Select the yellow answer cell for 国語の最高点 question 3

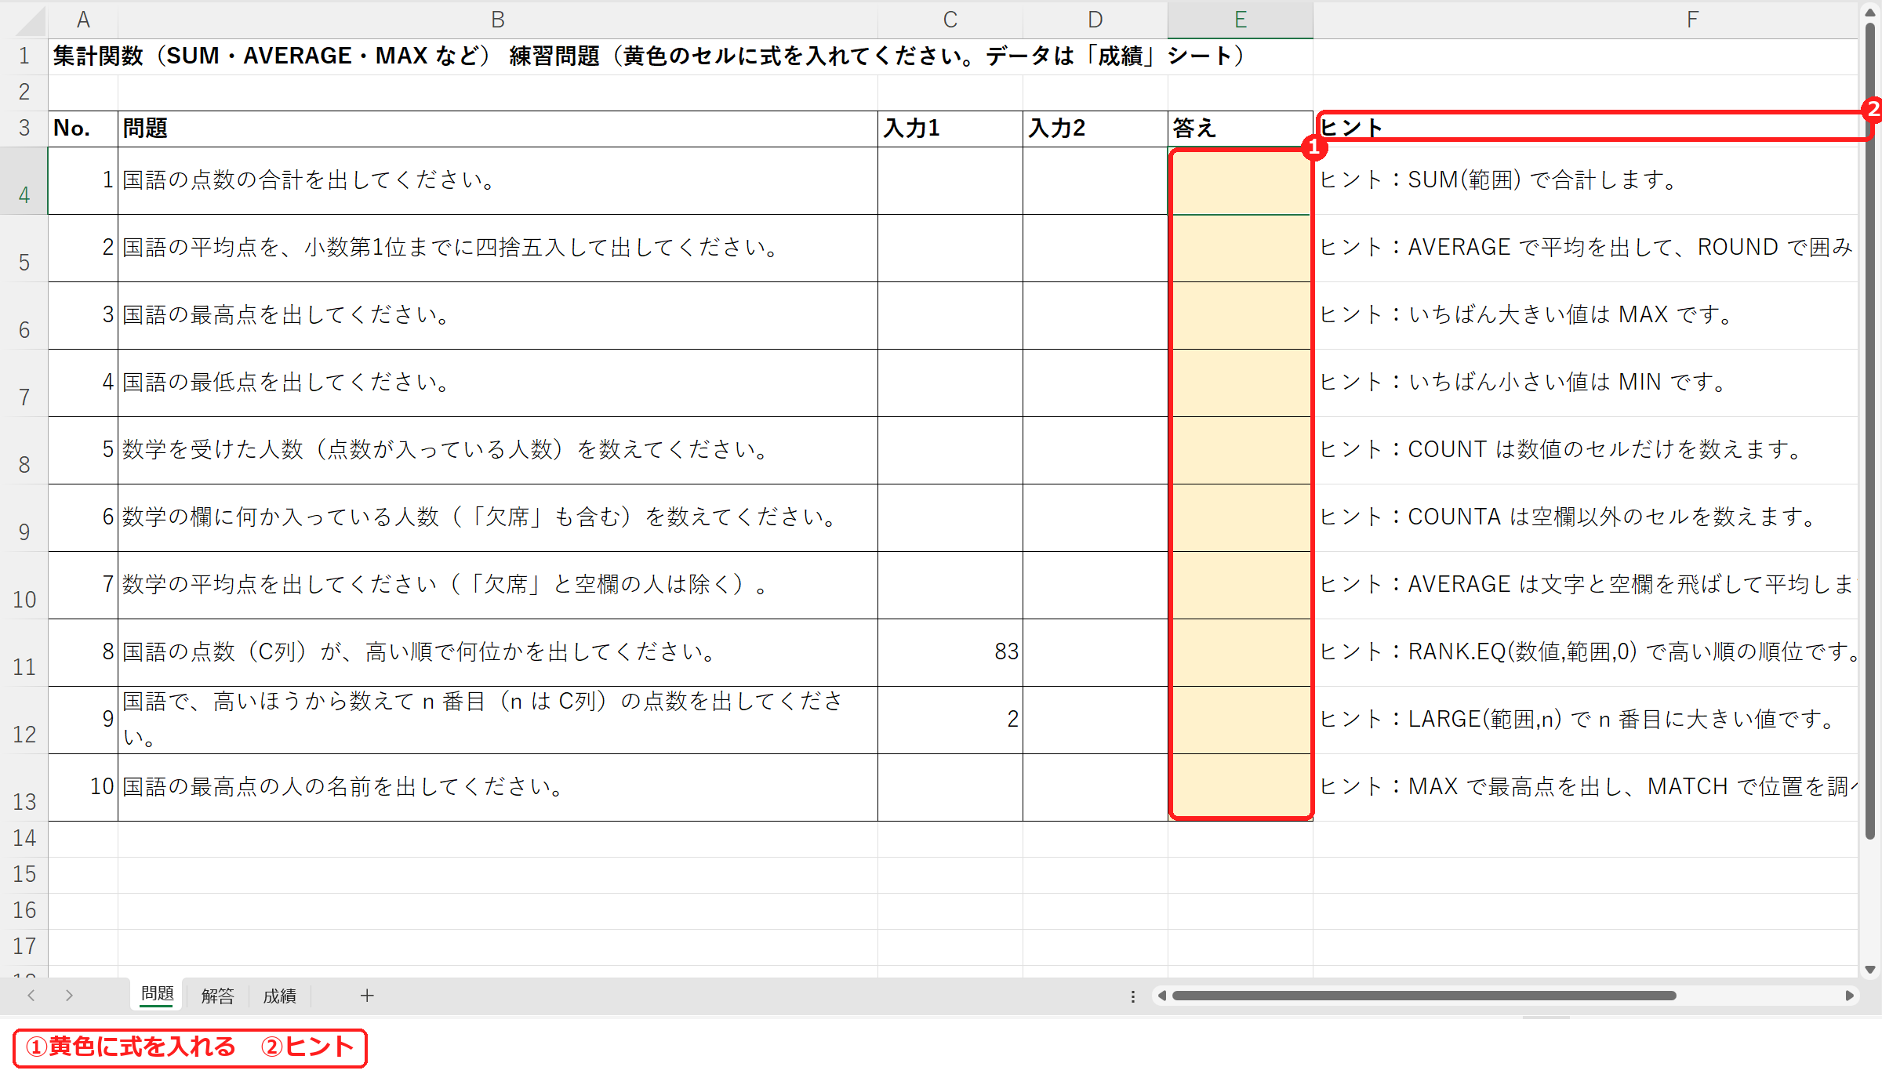(x=1241, y=316)
